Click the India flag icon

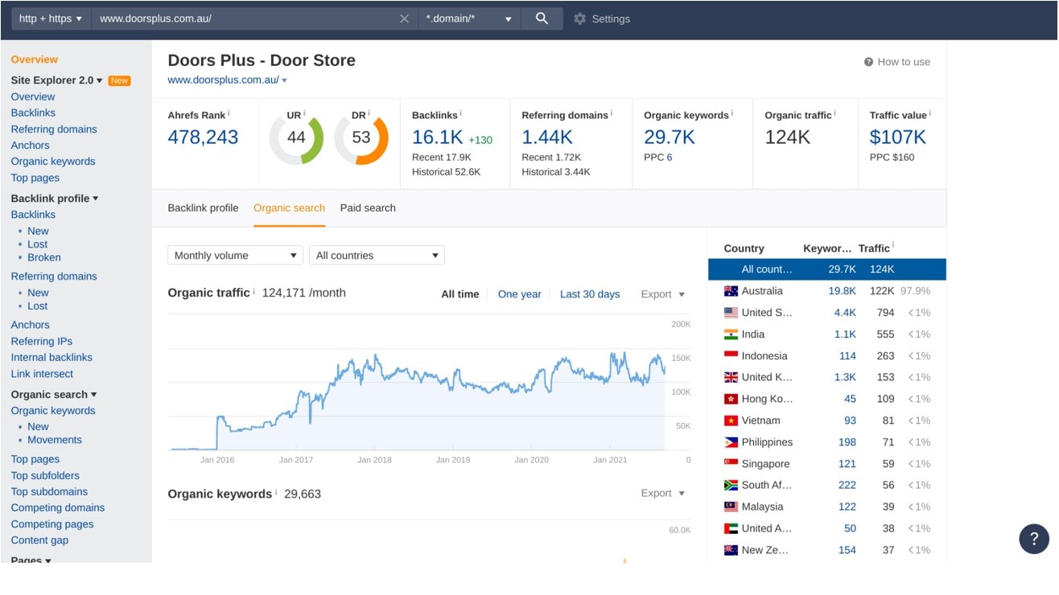731,334
